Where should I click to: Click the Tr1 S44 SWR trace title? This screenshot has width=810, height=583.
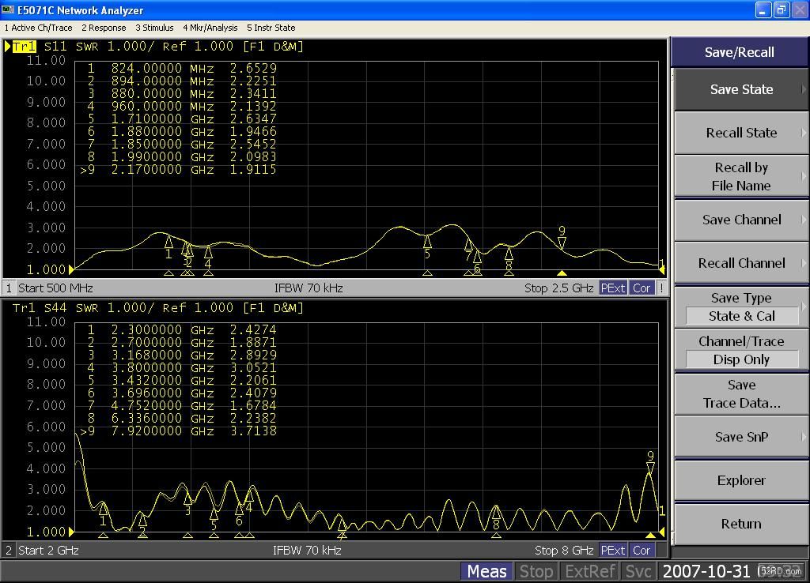point(157,308)
